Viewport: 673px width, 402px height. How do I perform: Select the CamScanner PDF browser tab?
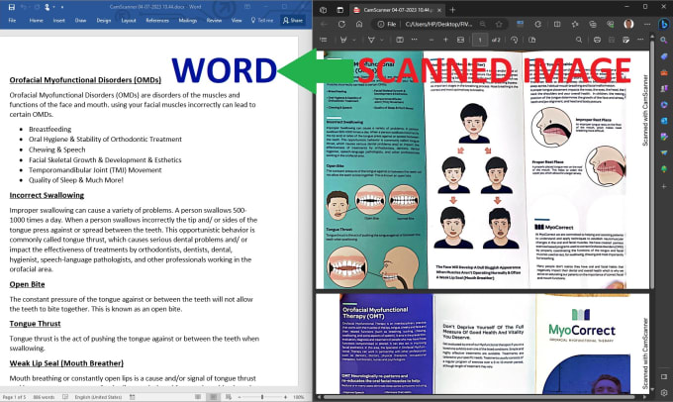coord(396,10)
